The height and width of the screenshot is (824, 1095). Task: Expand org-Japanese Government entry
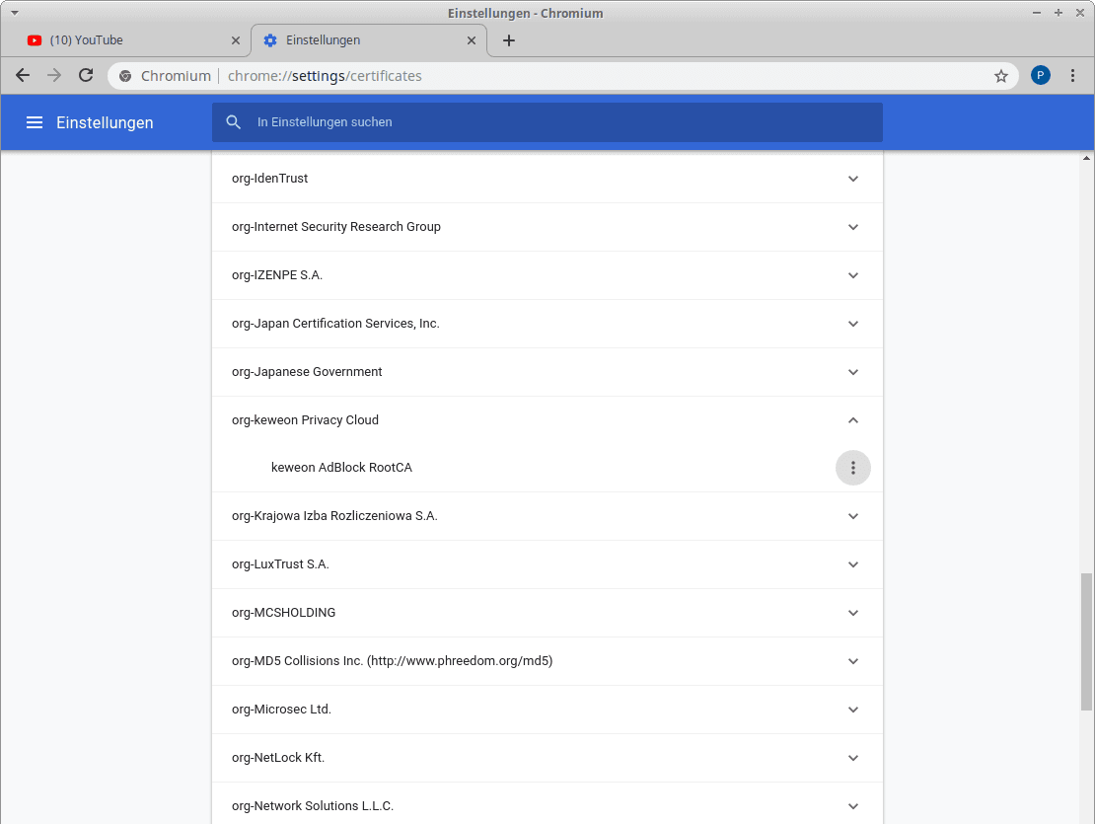pos(852,372)
